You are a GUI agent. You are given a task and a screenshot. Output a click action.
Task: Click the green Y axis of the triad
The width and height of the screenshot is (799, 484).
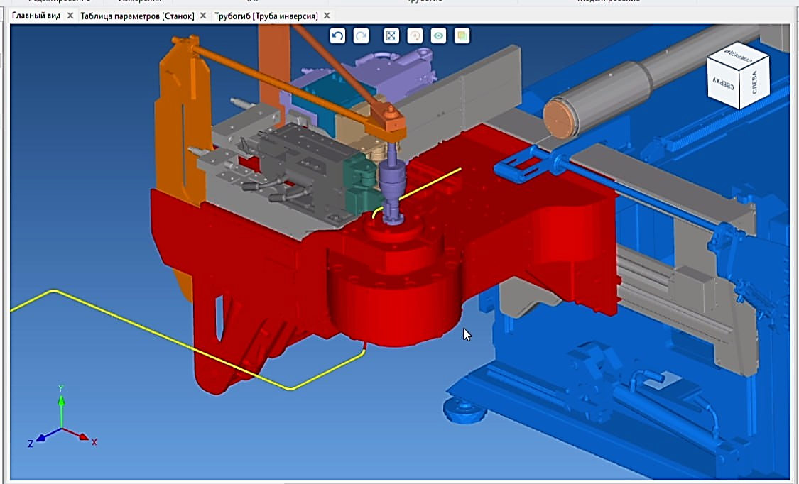61,407
